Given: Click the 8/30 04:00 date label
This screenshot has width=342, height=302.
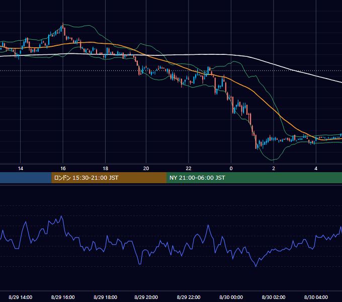Looking at the screenshot, I should click(316, 297).
